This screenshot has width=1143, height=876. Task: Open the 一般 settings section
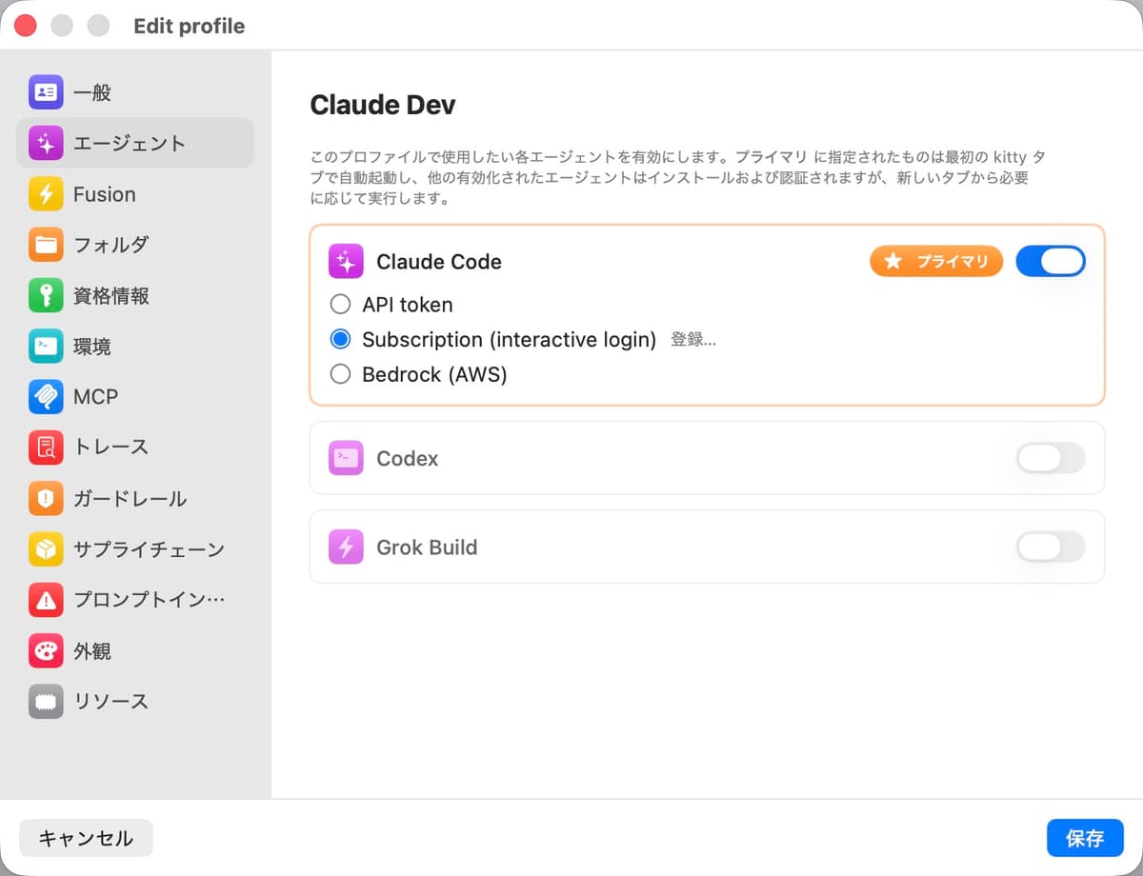coord(135,92)
